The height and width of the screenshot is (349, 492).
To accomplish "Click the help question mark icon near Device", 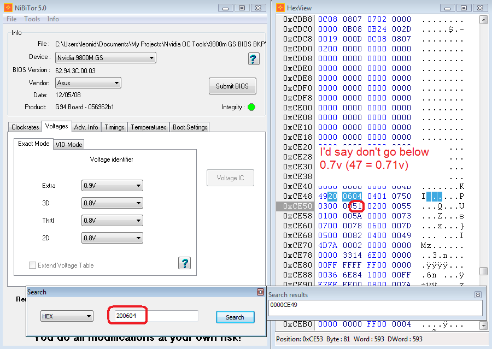I will 254,58.
